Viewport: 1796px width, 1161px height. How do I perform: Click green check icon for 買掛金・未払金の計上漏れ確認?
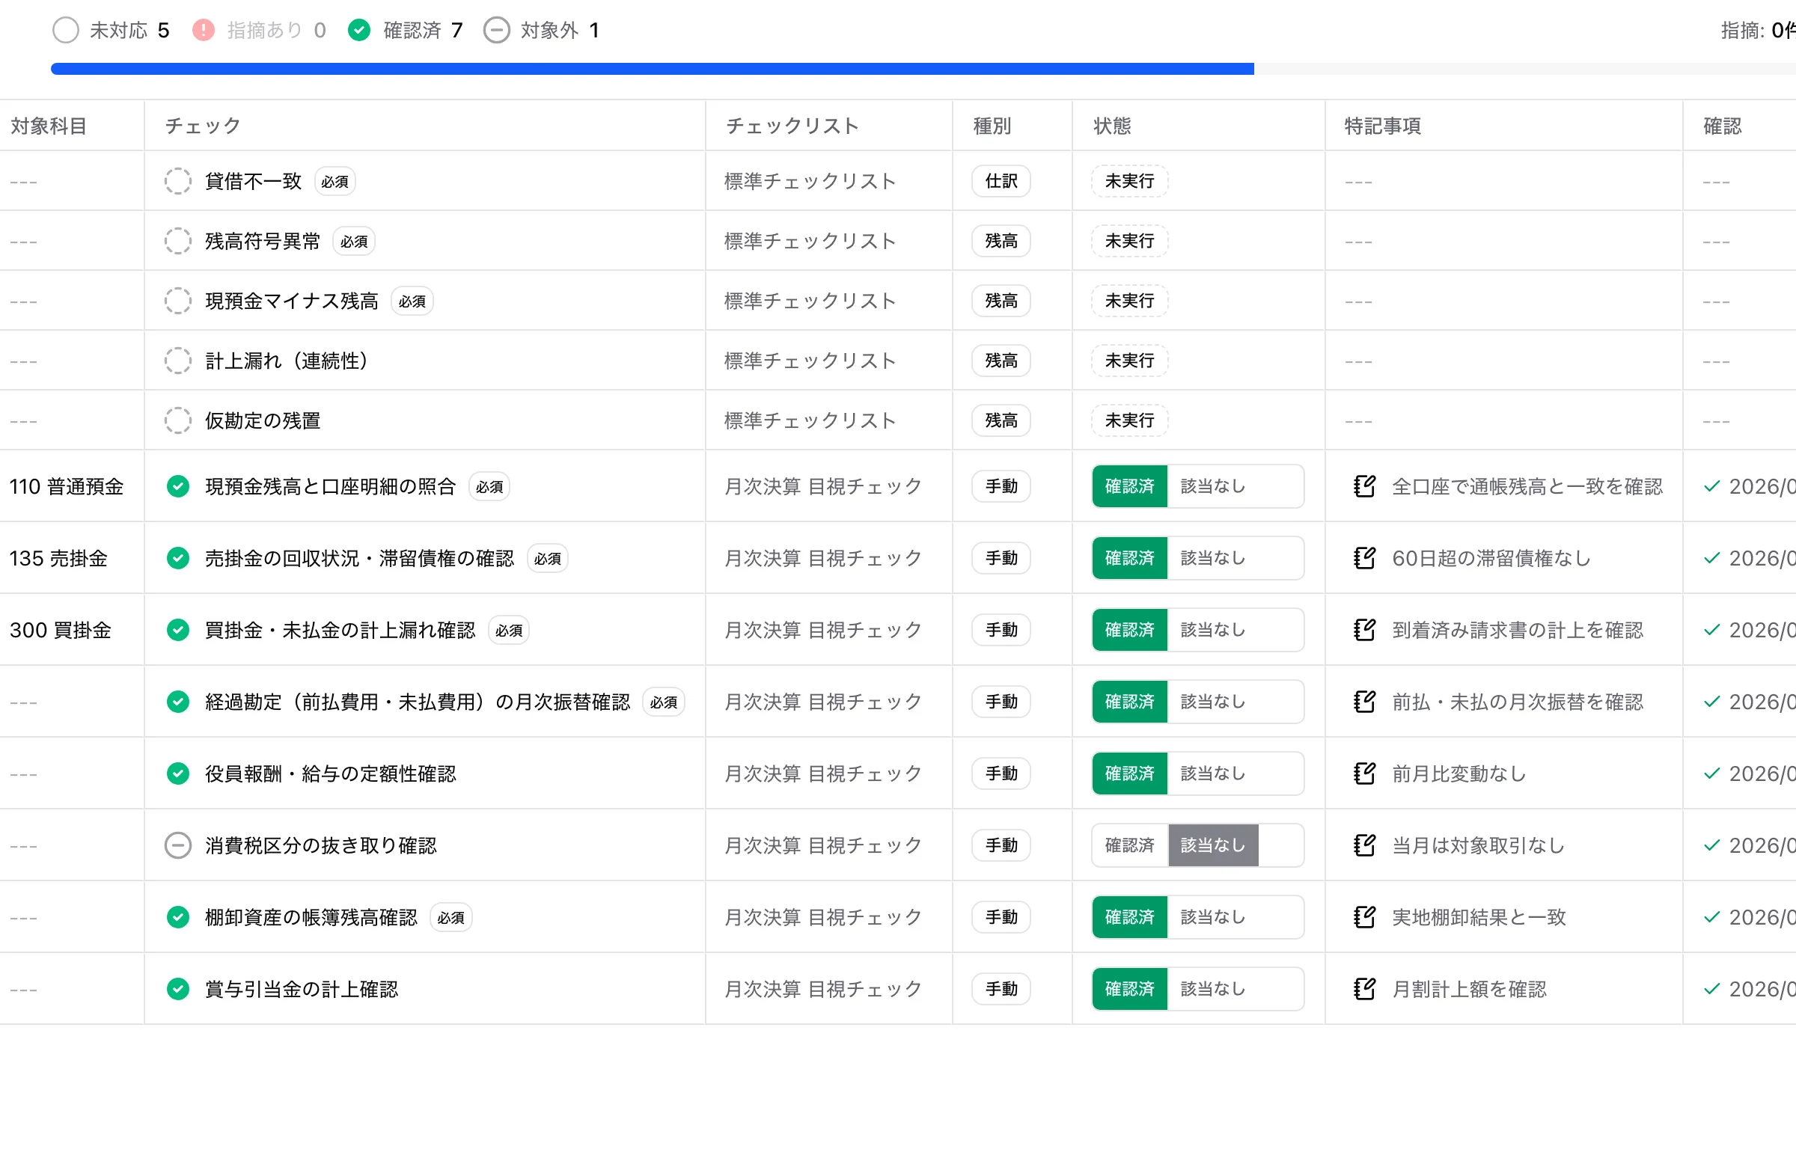coord(178,630)
